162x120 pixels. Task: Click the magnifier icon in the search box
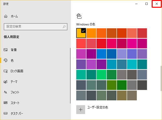coord(64,27)
